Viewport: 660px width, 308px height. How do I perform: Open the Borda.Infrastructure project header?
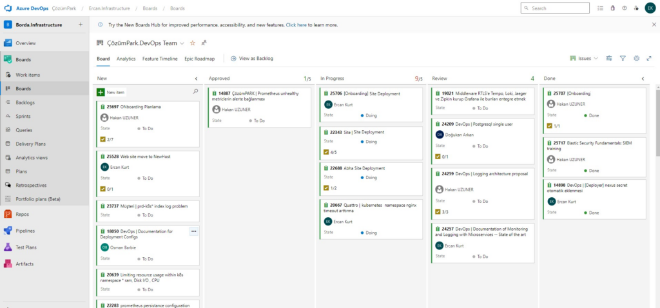tap(39, 25)
